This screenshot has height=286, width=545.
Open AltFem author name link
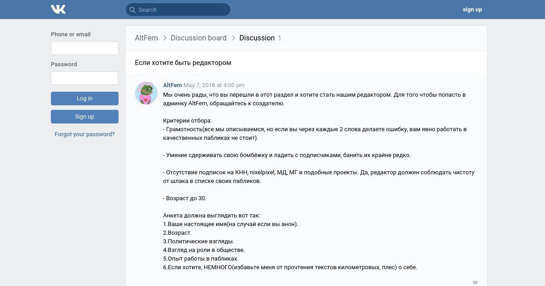pyautogui.click(x=173, y=85)
